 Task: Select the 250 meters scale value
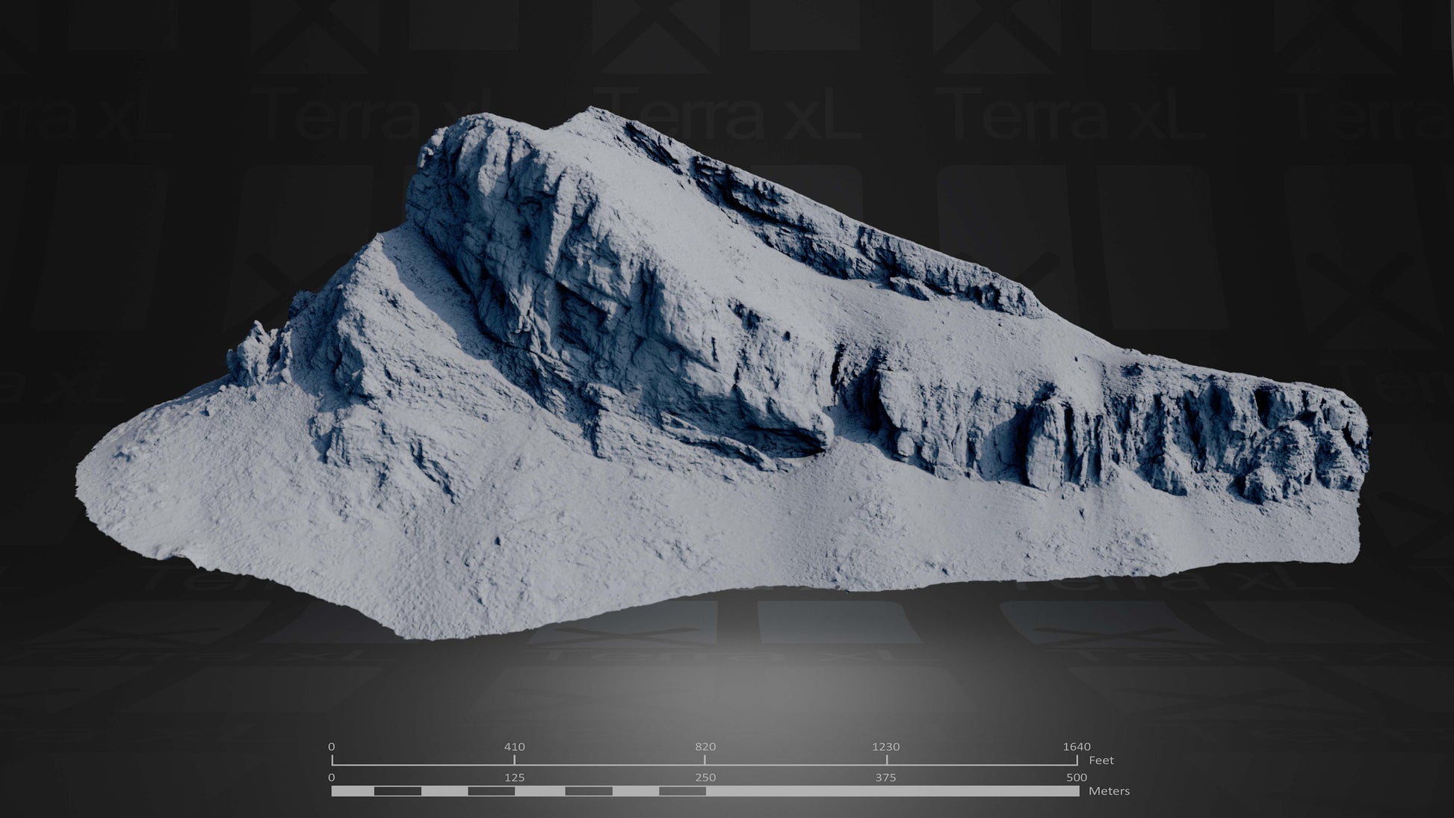pos(705,778)
